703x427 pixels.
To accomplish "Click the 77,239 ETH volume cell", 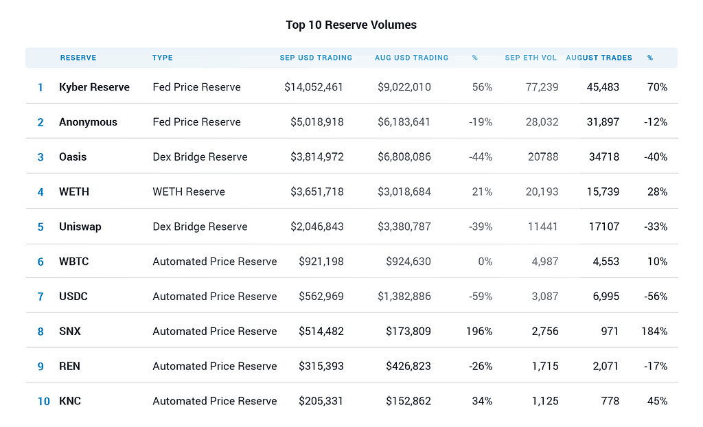I will pos(542,87).
